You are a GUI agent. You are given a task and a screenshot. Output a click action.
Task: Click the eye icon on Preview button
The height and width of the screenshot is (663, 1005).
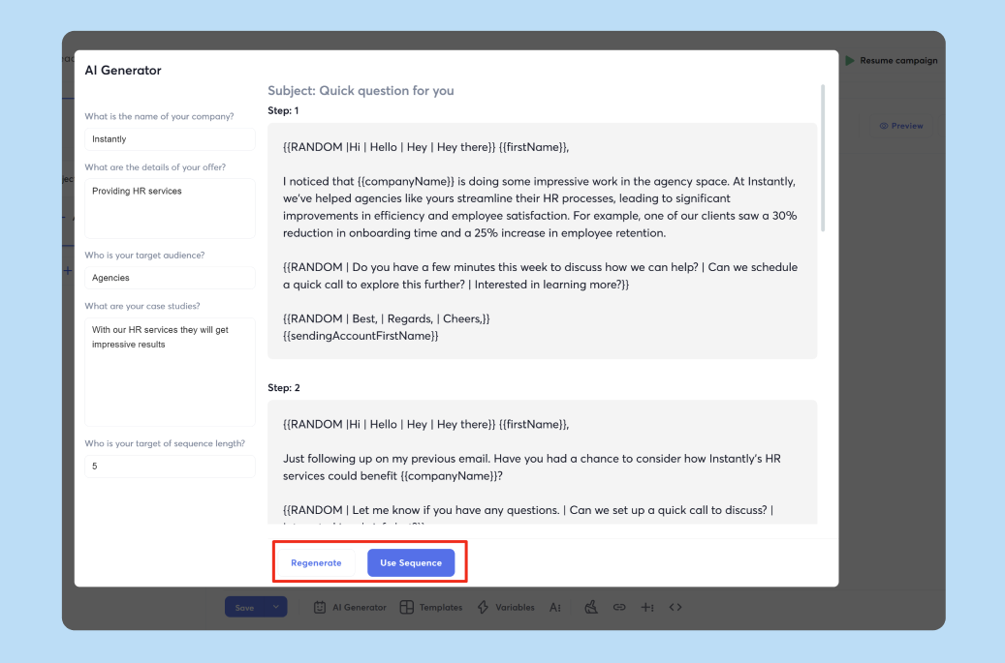pyautogui.click(x=884, y=126)
